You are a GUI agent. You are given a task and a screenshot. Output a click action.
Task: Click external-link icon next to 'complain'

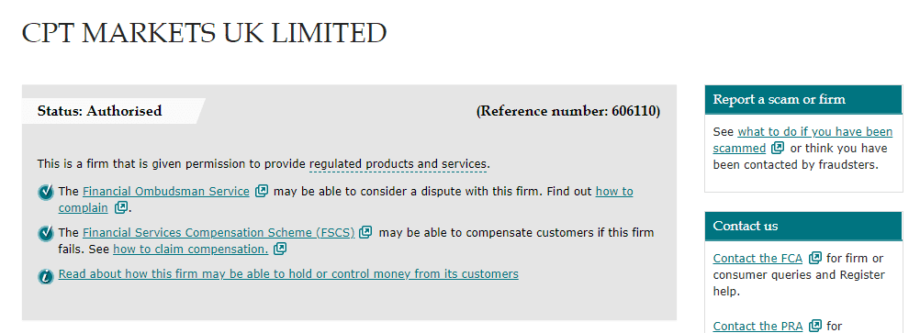(121, 207)
